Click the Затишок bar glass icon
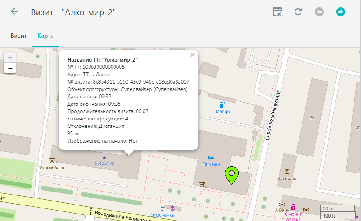361x221 pixels. tap(287, 171)
